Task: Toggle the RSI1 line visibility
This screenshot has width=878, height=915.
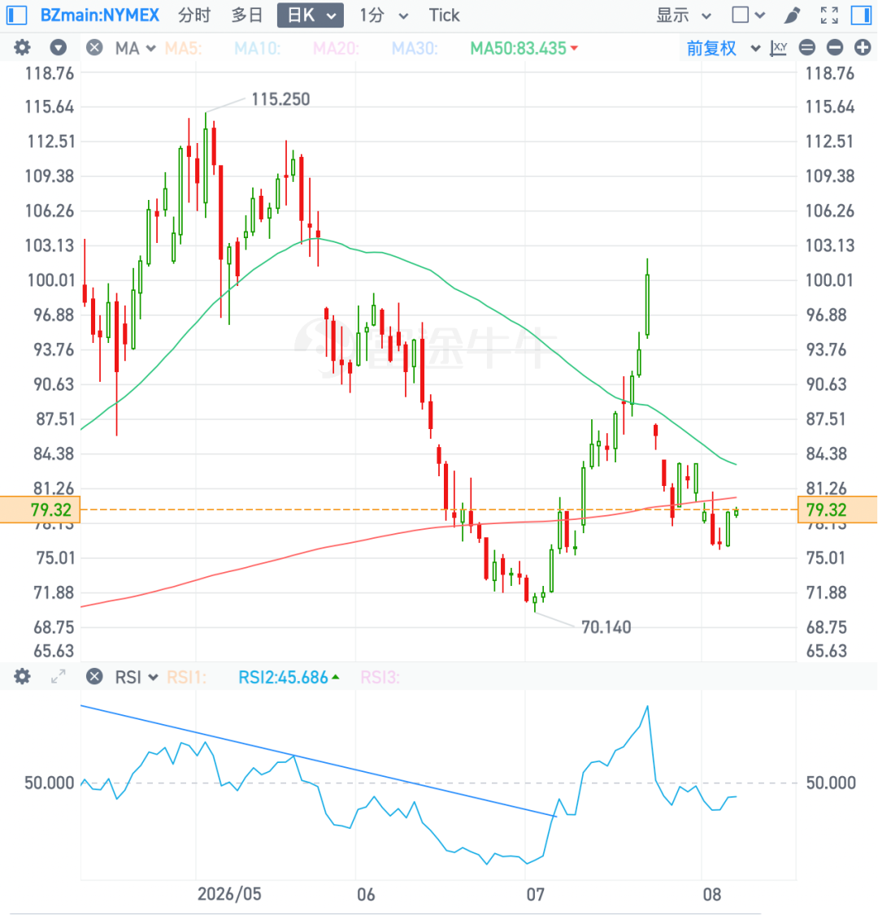Action: coord(186,677)
